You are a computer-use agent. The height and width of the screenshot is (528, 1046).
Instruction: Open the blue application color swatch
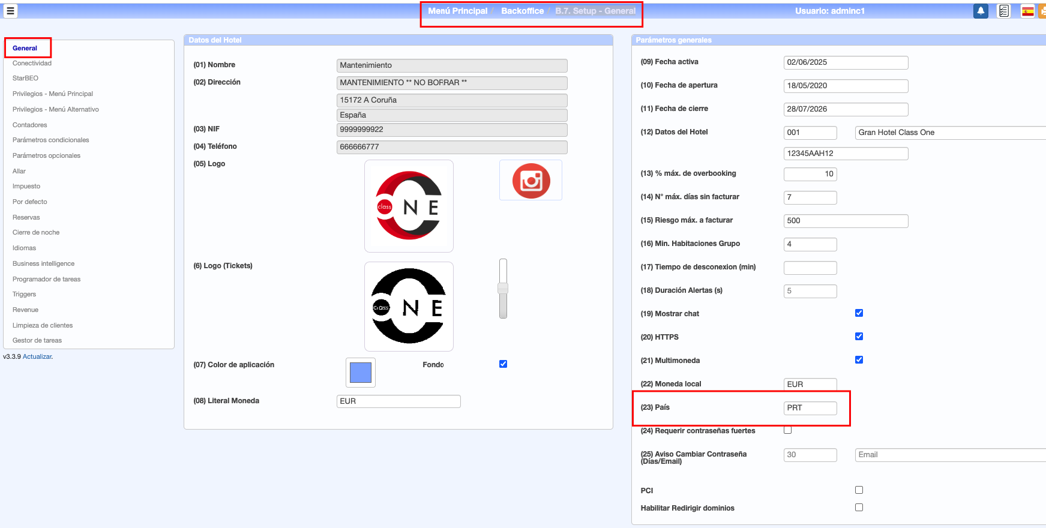(360, 373)
